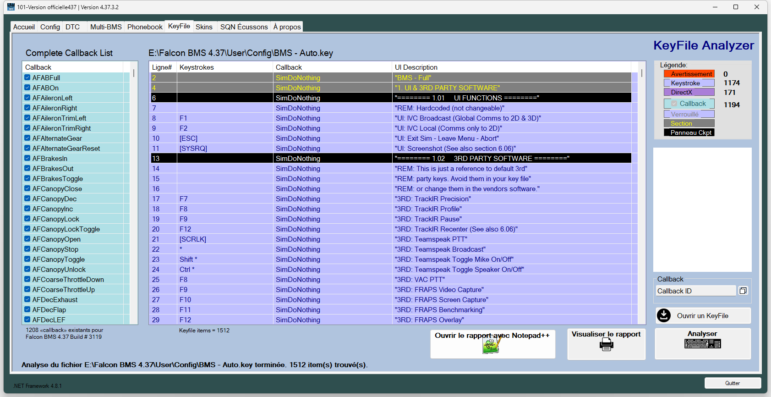The image size is (771, 397).
Task: Toggle the AFCanopyLockToggle checkbox
Action: point(27,229)
